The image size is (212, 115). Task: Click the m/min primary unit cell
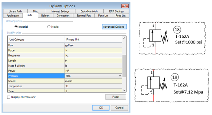pos(93,81)
